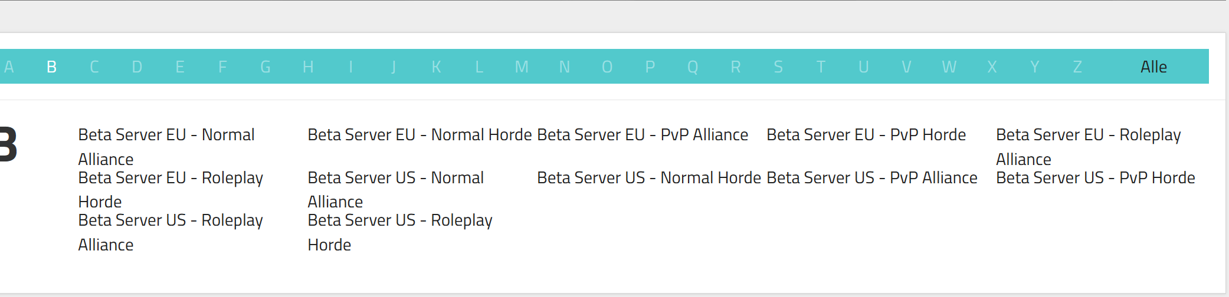Image resolution: width=1229 pixels, height=297 pixels.
Task: Open Beta Server EU - Normal Alliance
Action: 166,147
